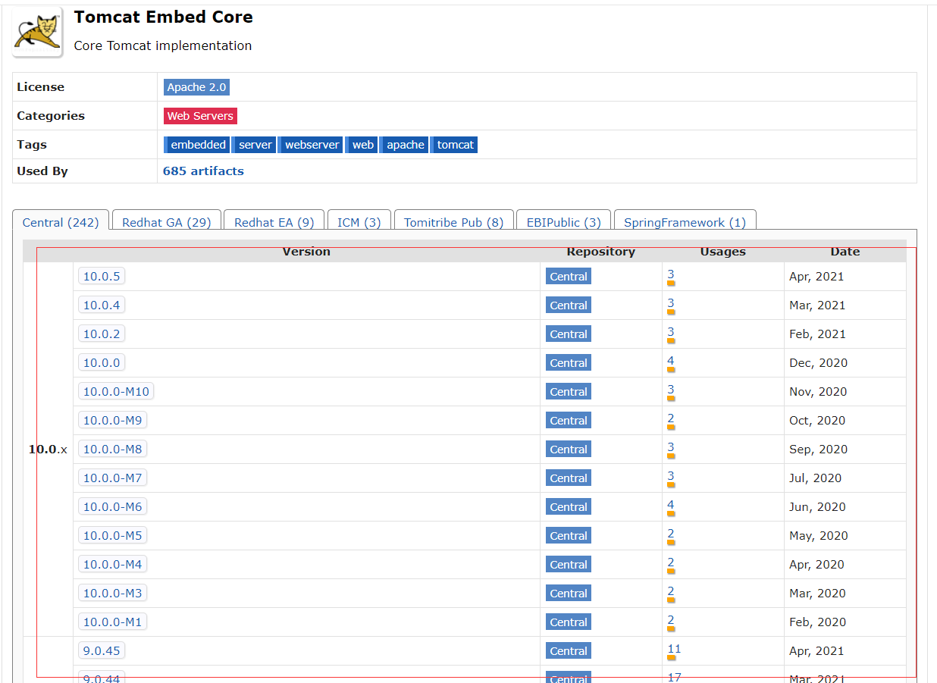Open version 10.0.0-M1
937x683 pixels.
pyautogui.click(x=112, y=622)
